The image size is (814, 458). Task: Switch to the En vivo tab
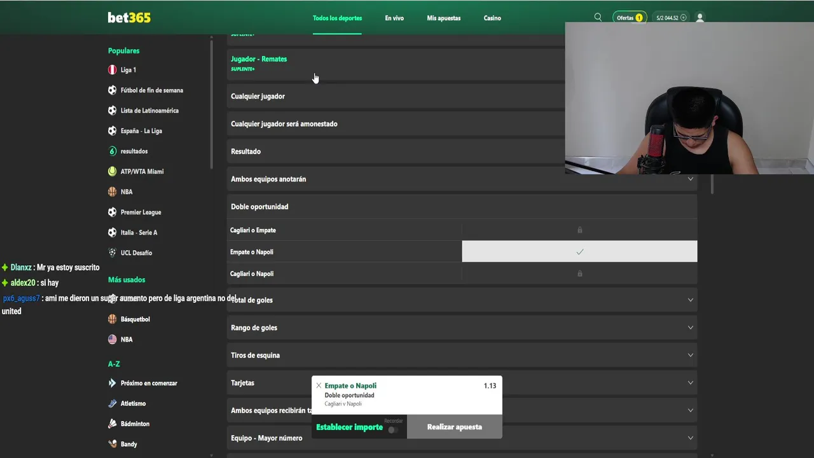point(394,18)
